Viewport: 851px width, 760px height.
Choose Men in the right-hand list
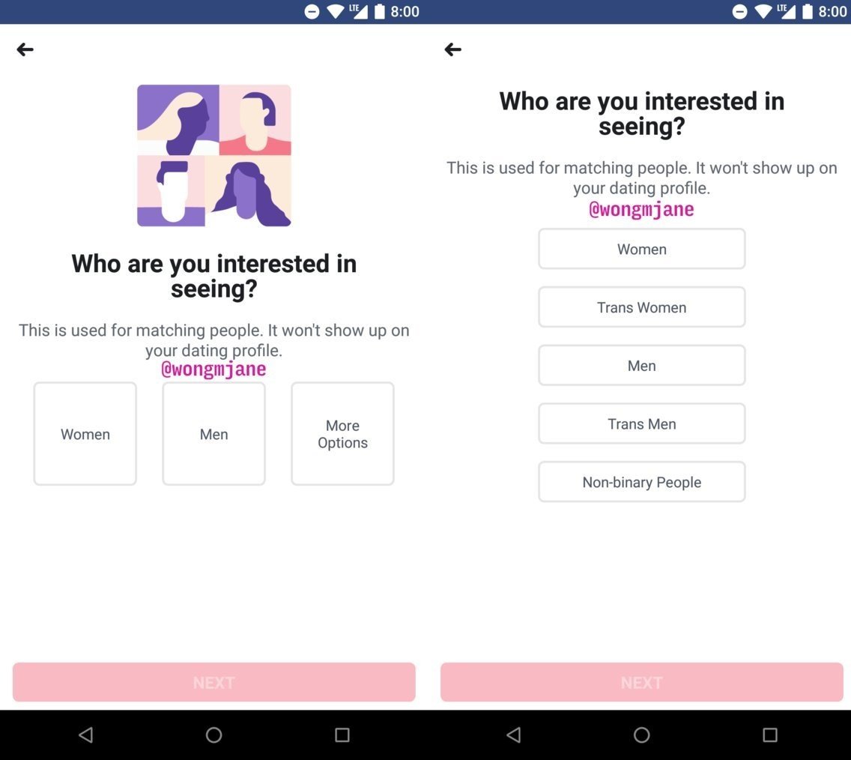pyautogui.click(x=641, y=366)
